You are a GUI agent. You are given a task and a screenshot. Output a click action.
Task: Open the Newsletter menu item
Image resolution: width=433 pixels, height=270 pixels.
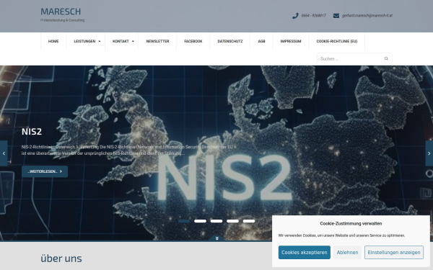click(157, 41)
